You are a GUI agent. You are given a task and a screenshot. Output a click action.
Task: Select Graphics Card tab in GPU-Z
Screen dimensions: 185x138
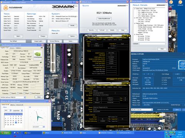5,48
